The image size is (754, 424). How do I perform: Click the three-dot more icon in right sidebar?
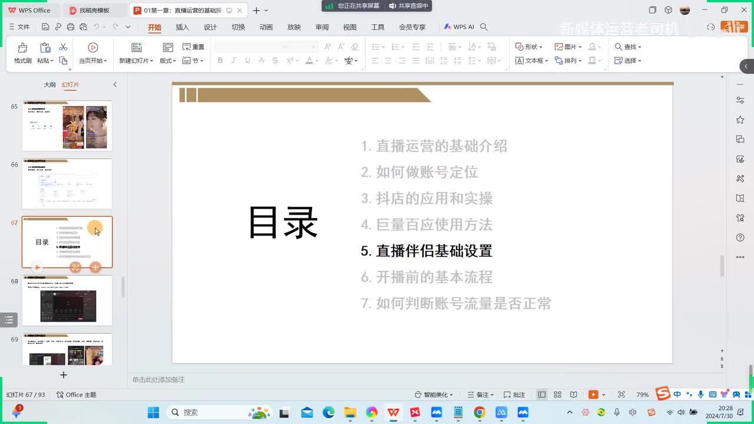point(740,257)
